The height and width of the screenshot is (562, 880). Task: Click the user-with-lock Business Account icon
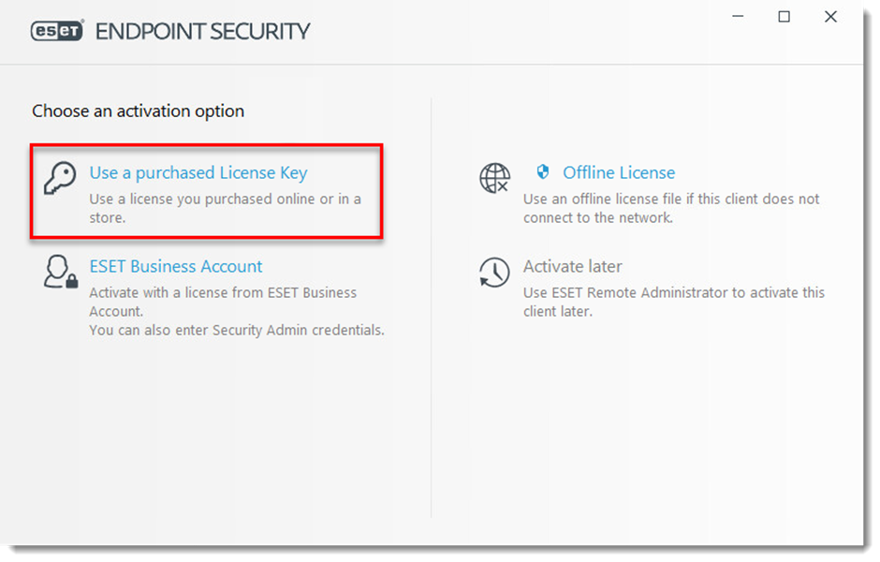60,272
